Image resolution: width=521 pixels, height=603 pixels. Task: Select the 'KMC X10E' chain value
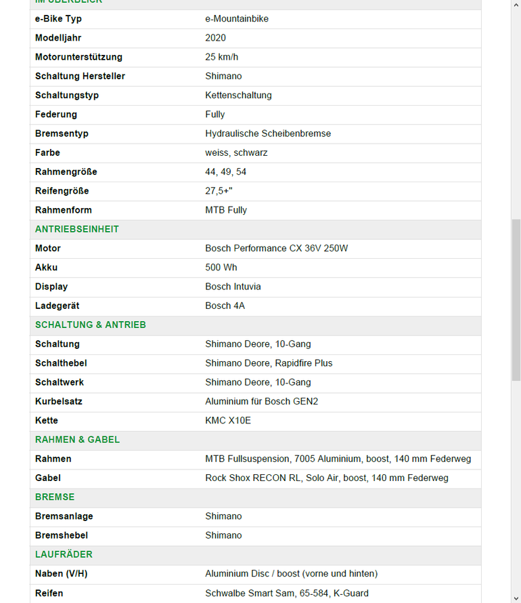click(228, 421)
